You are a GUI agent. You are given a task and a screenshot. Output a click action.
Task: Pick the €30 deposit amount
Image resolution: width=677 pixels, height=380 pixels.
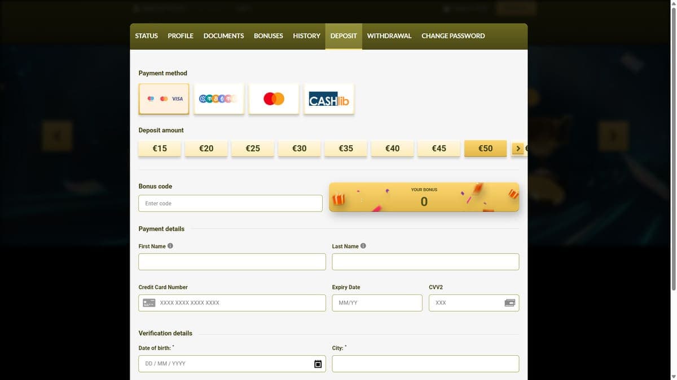pos(300,149)
